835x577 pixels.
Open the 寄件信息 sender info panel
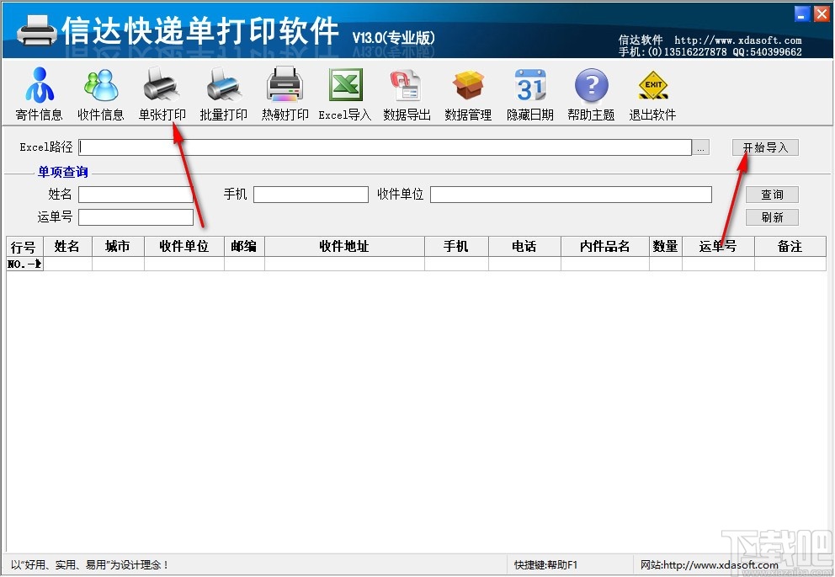[x=38, y=93]
